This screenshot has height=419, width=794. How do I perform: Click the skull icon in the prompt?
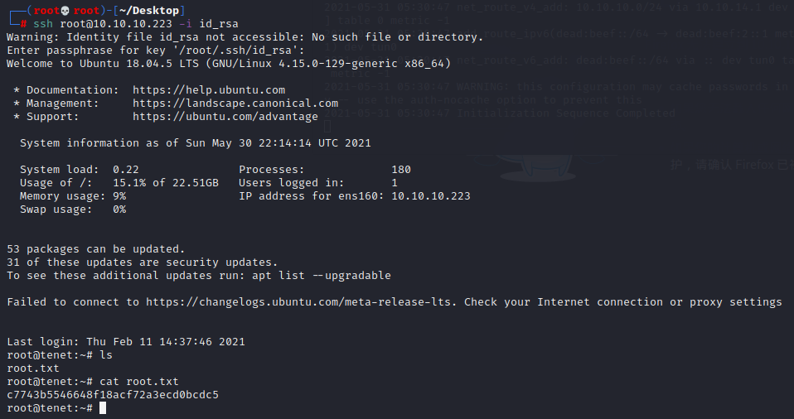[65, 11]
